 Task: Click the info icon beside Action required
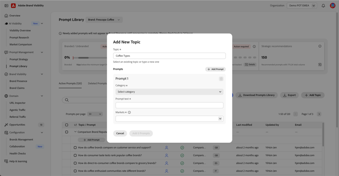pos(254,46)
